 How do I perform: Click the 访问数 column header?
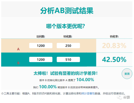pos(41,37)
